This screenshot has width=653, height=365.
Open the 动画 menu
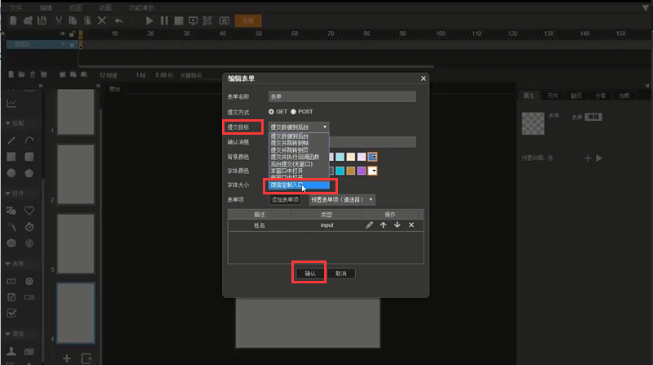(105, 8)
